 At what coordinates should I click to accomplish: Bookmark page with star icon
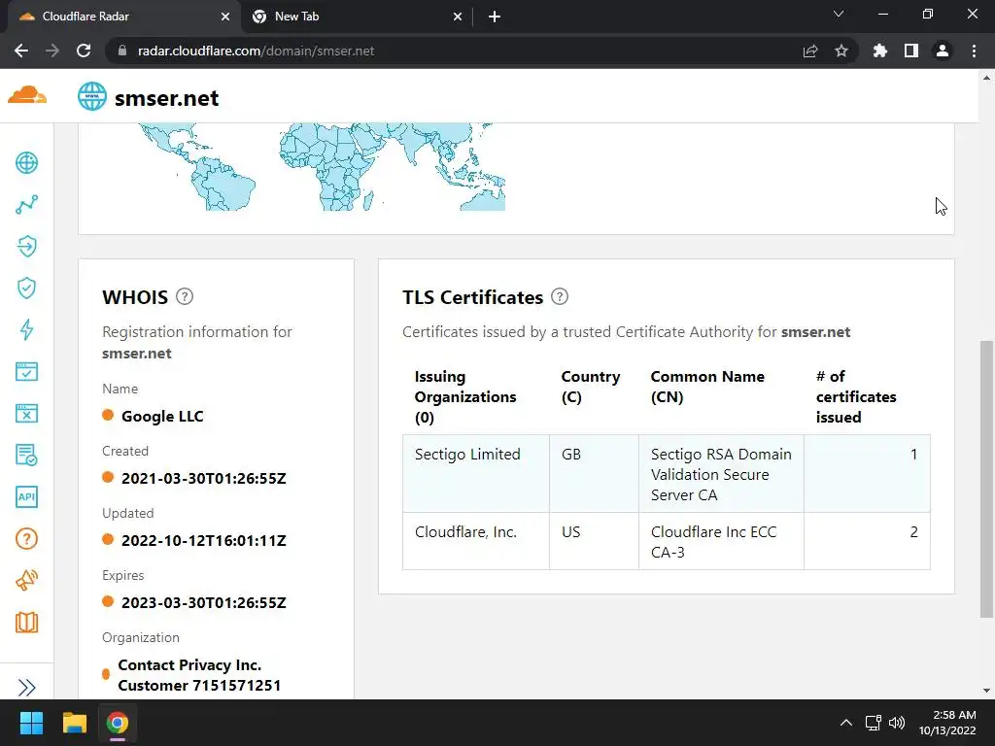click(841, 51)
